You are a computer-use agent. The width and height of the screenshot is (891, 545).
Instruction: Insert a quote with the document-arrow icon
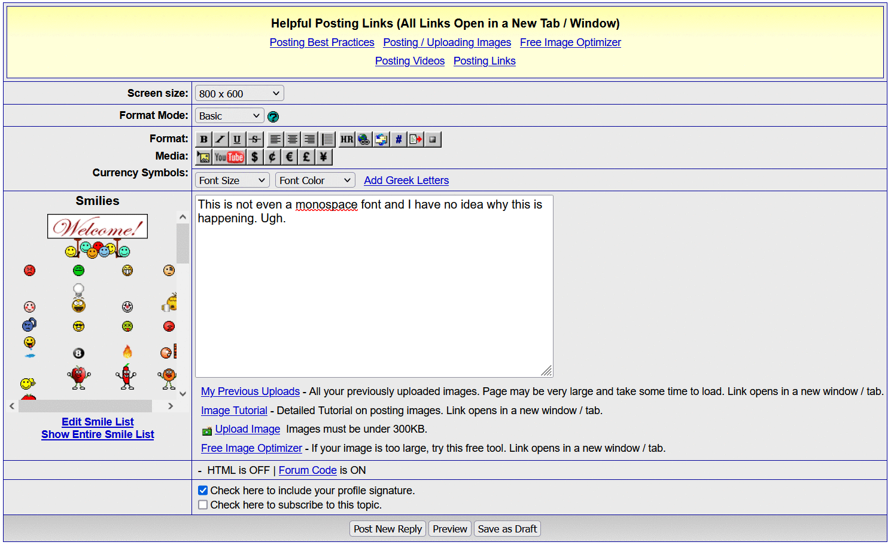coord(415,139)
